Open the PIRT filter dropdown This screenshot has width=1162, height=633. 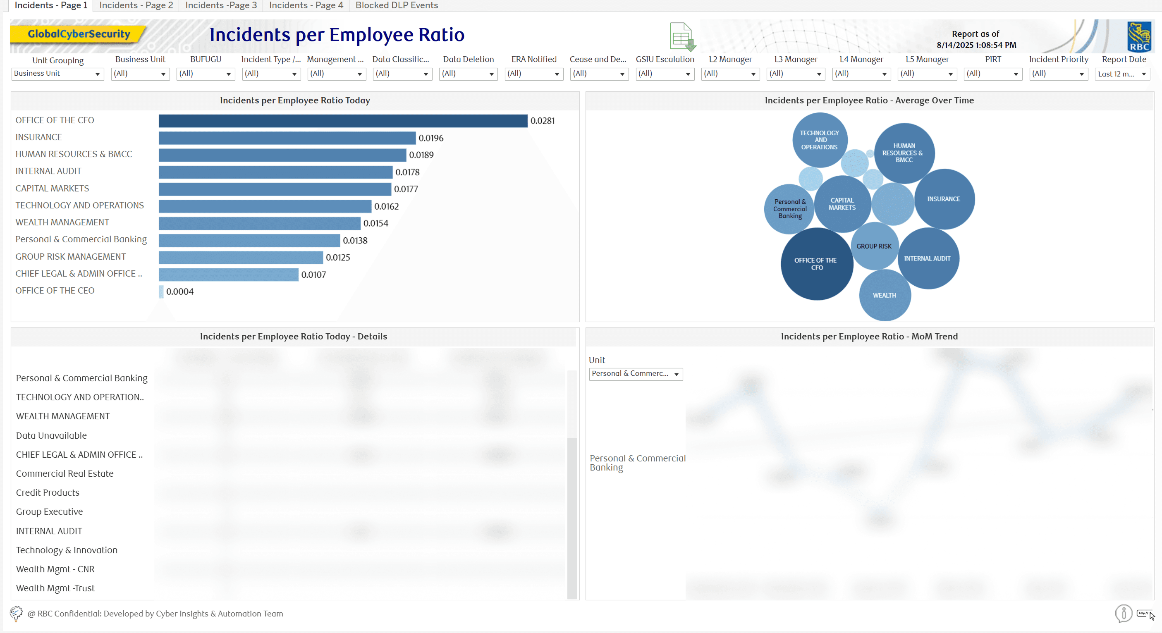tap(992, 74)
